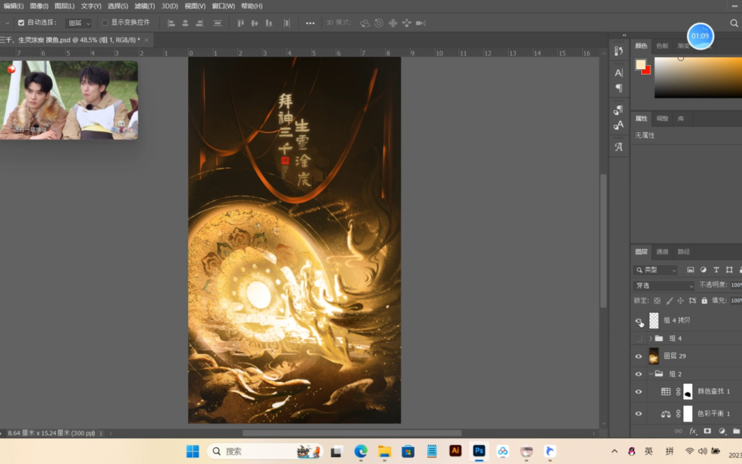
Task: Switch to the 路径 tab
Action: 684,252
